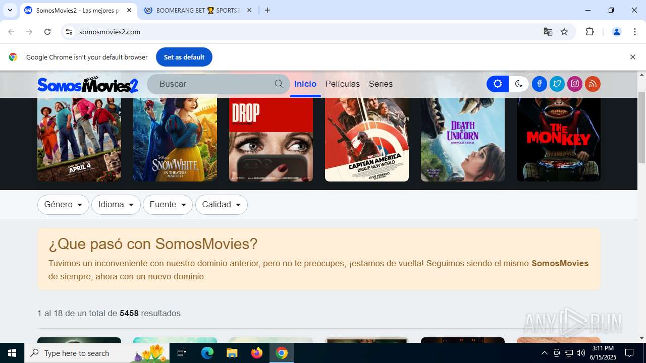The width and height of the screenshot is (646, 363).
Task: Expand the Género dropdown
Action: coord(63,205)
